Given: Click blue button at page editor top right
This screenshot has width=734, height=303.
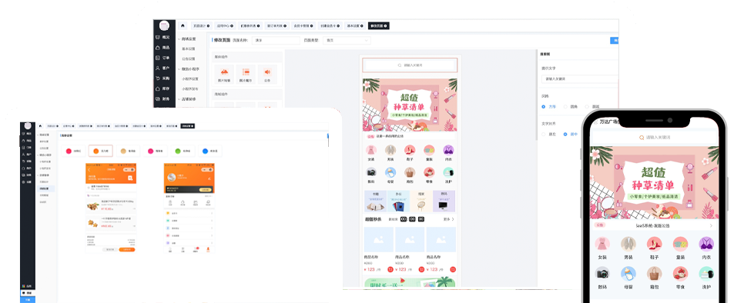Looking at the screenshot, I should pos(615,41).
